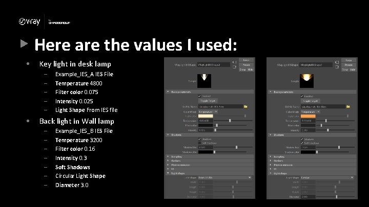Click Focus button in right panel
This screenshot has height=207, width=369.
(x=348, y=60)
